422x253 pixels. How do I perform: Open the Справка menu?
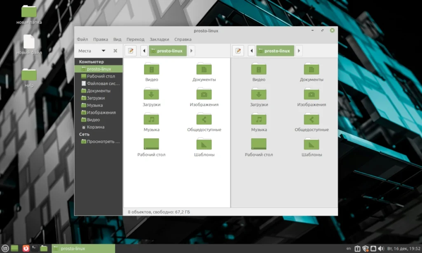tap(183, 39)
